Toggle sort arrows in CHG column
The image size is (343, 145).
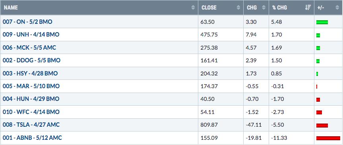(264, 8)
